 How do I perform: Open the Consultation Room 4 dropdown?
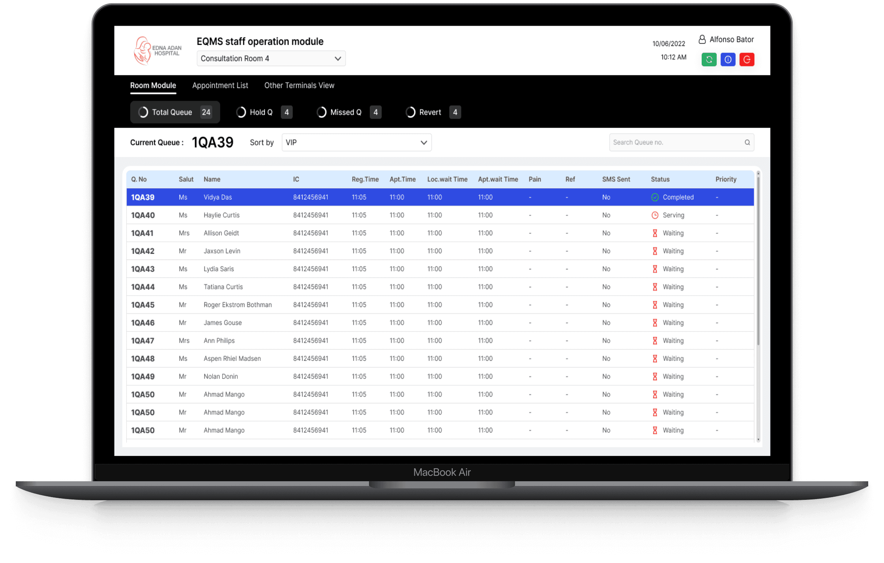271,59
